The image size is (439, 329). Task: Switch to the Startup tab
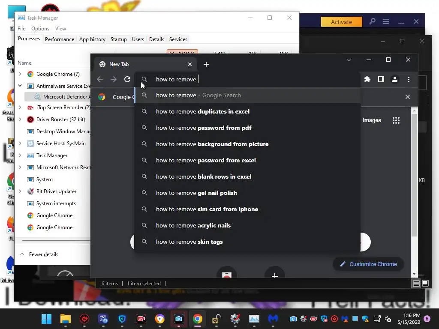pos(118,39)
